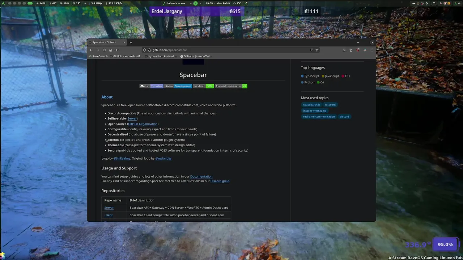Viewport: 463px width, 260px height.
Task: Open a new browser tab
Action: coord(131,43)
